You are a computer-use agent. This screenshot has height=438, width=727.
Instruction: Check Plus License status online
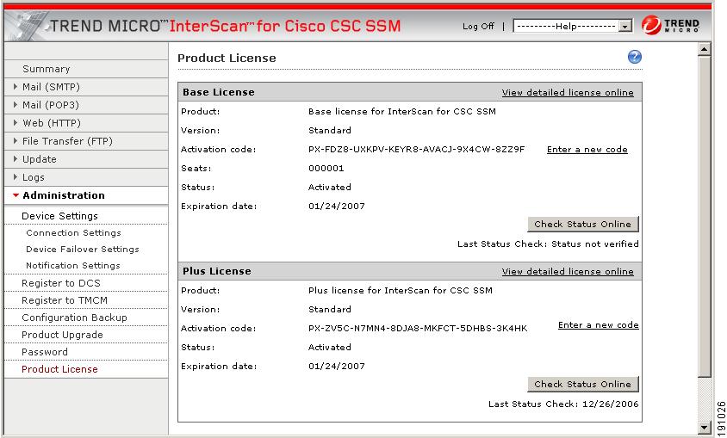click(583, 385)
